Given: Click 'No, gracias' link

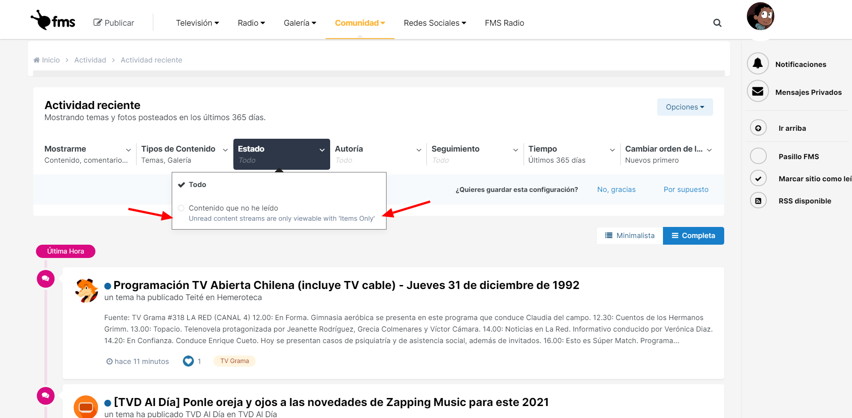Looking at the screenshot, I should (616, 190).
